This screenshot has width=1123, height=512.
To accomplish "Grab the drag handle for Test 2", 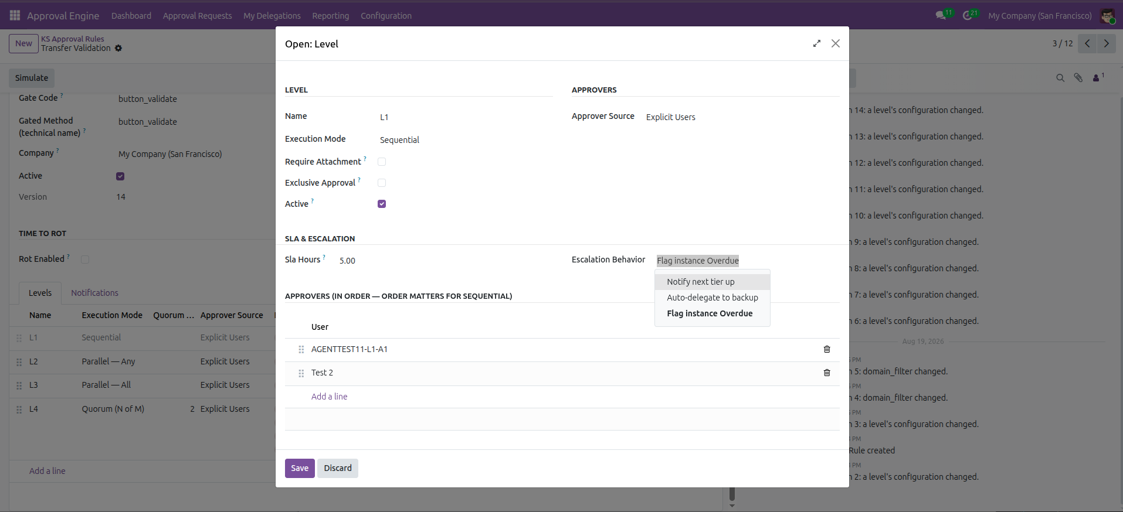I will click(x=301, y=373).
